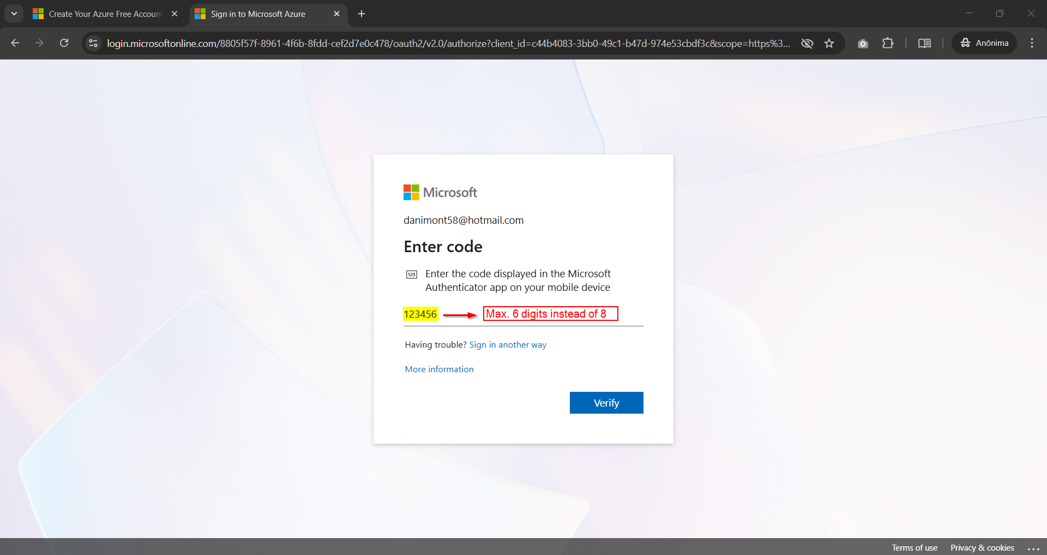Image resolution: width=1047 pixels, height=555 pixels.
Task: Minimize the browser window
Action: (x=969, y=14)
